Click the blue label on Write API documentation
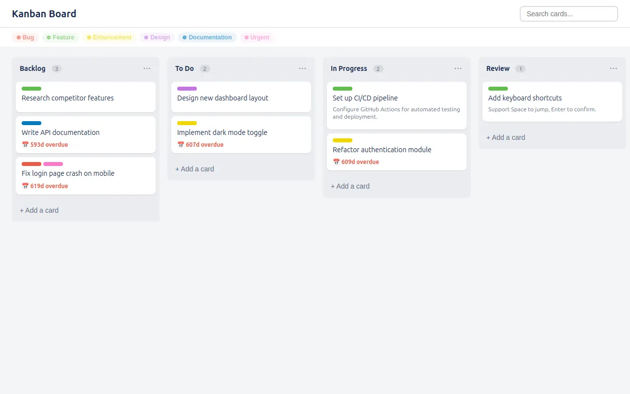The width and height of the screenshot is (630, 394). pos(31,123)
